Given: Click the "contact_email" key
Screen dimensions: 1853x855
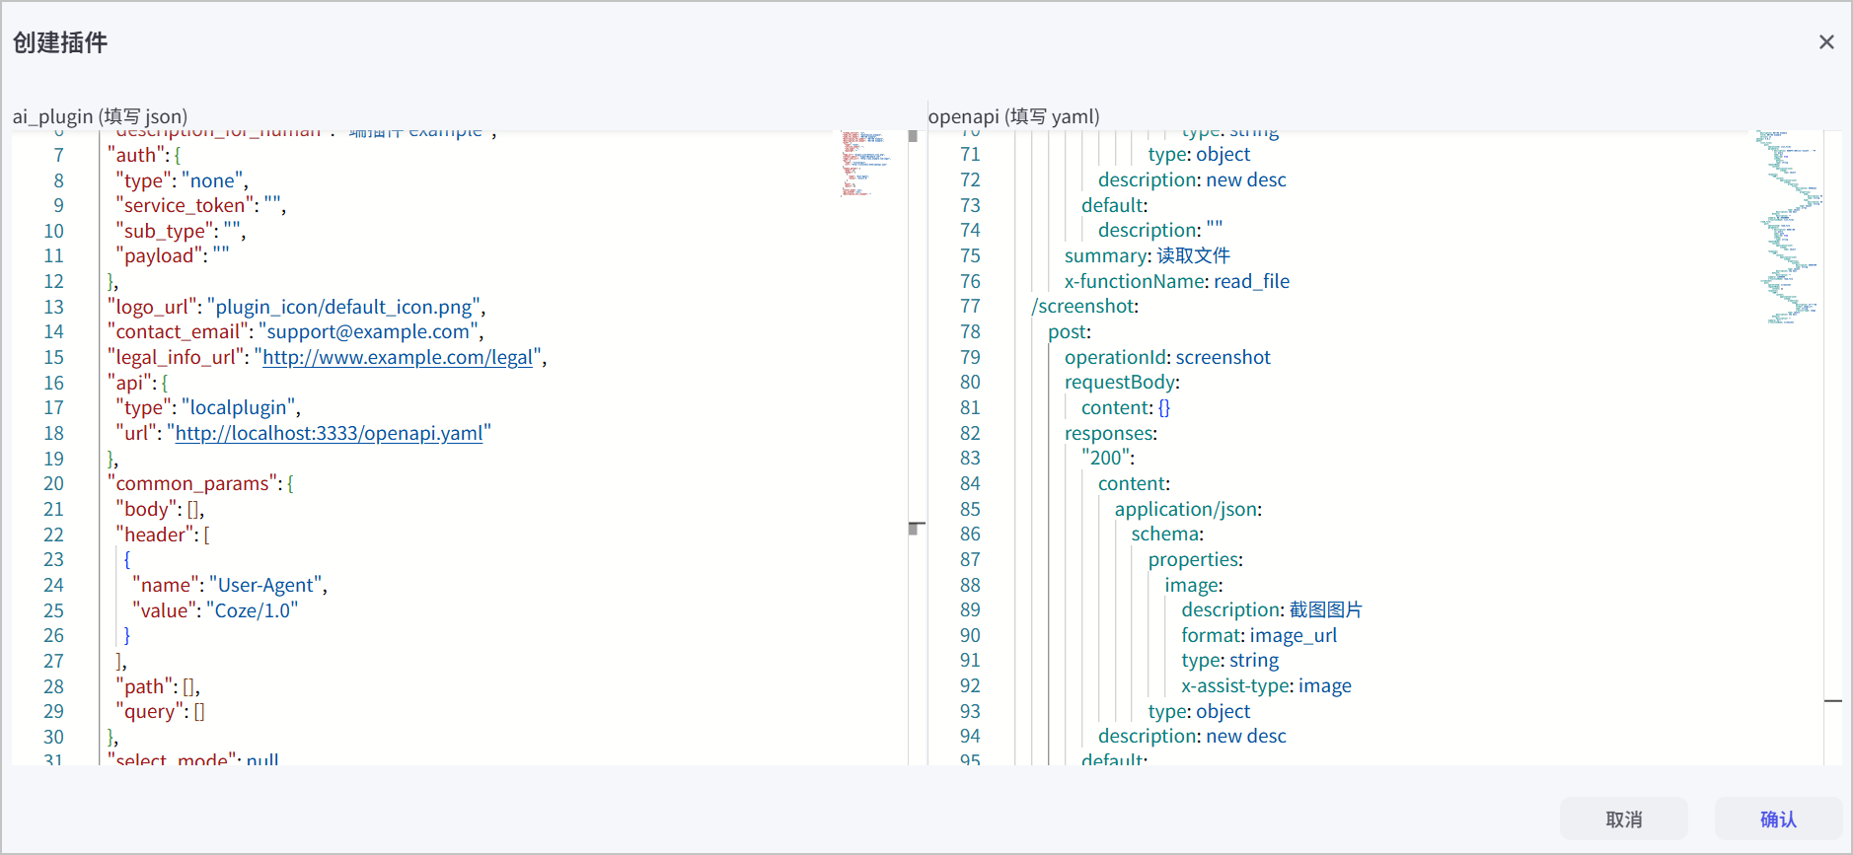Looking at the screenshot, I should click(x=178, y=331).
